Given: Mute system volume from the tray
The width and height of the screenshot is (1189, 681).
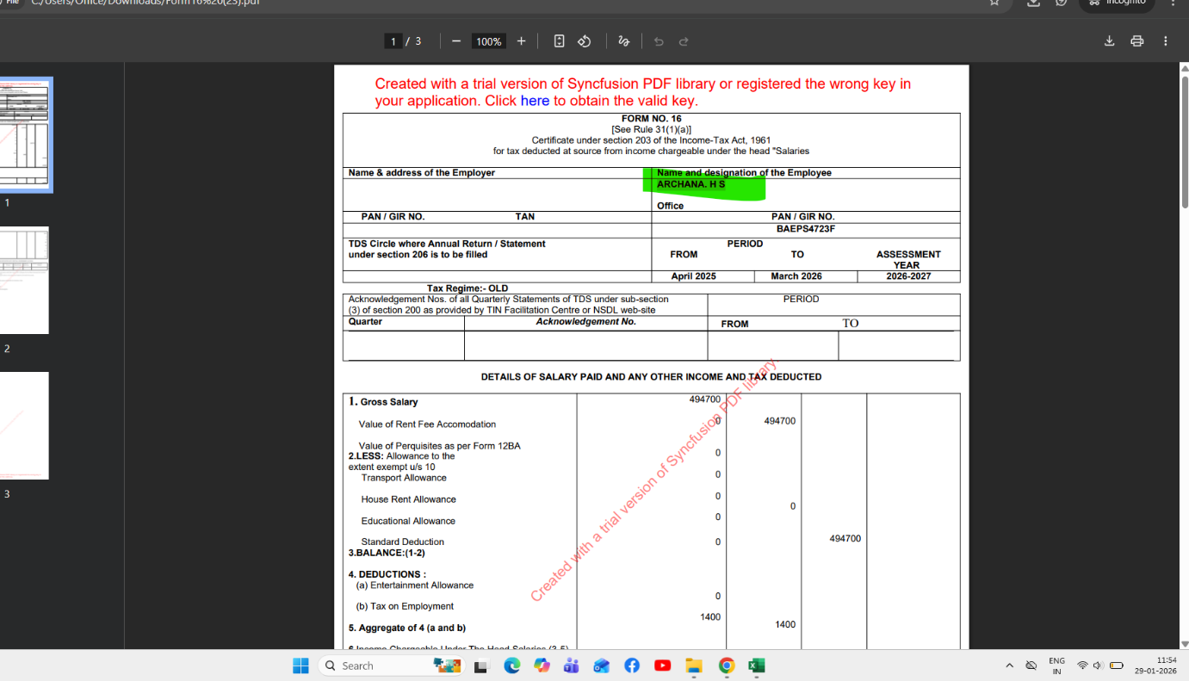Looking at the screenshot, I should [x=1099, y=665].
